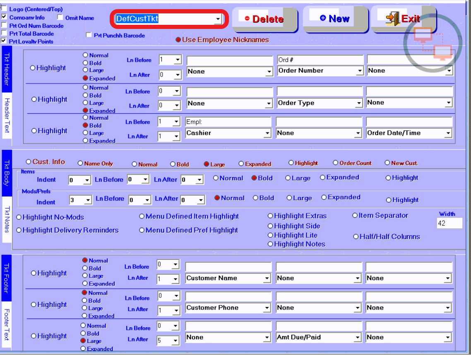Enable Prt Ord Num Barcode checkbox

pyautogui.click(x=4, y=25)
